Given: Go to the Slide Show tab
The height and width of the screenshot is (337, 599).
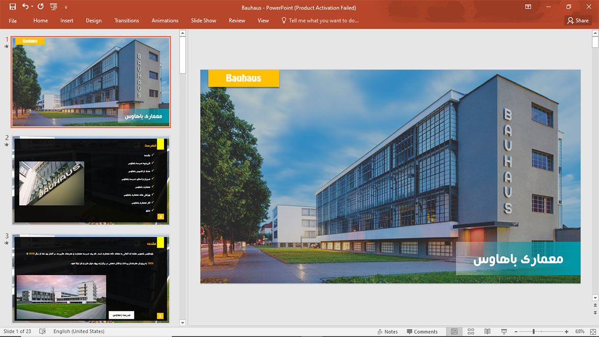Looking at the screenshot, I should coord(204,21).
